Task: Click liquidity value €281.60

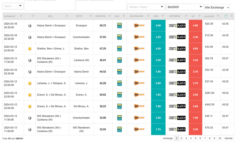Action: (210, 93)
